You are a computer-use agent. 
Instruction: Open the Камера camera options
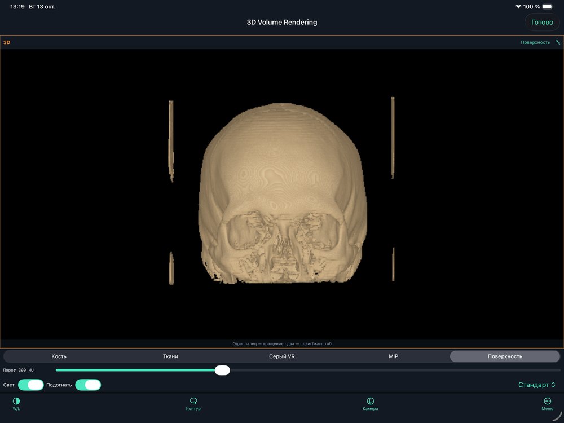370,404
